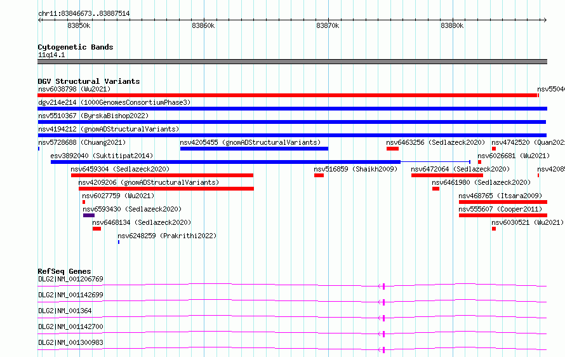Screen dimensions: 565x357
Task: Click the red bar under nsv6461980
Action: (x=436, y=189)
